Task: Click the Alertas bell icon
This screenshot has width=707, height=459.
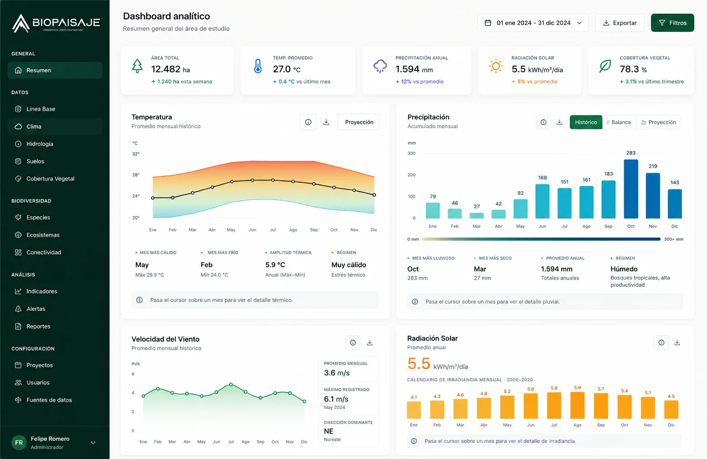Action: (x=18, y=309)
